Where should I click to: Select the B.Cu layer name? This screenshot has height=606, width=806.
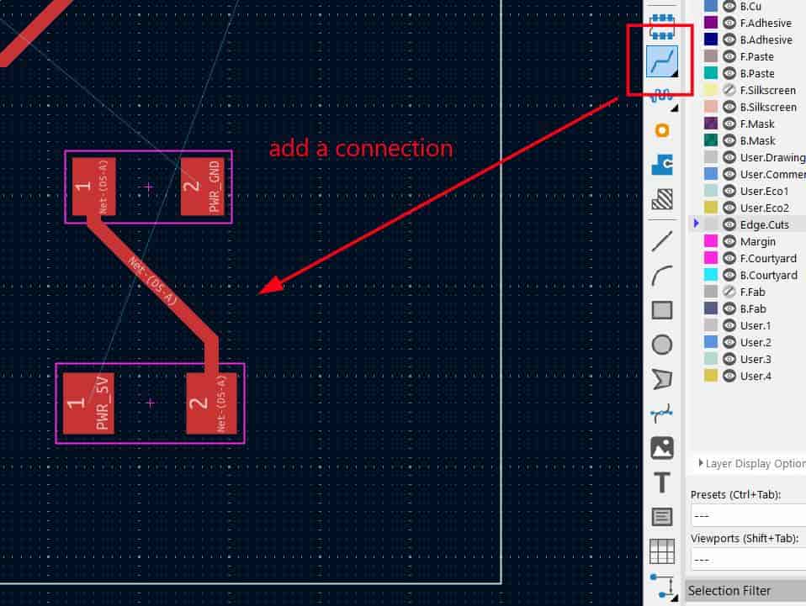pos(750,6)
